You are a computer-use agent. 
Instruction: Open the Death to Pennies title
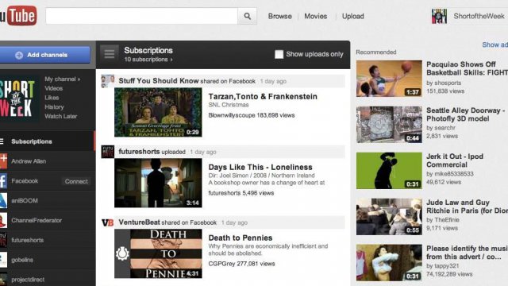[241, 238]
